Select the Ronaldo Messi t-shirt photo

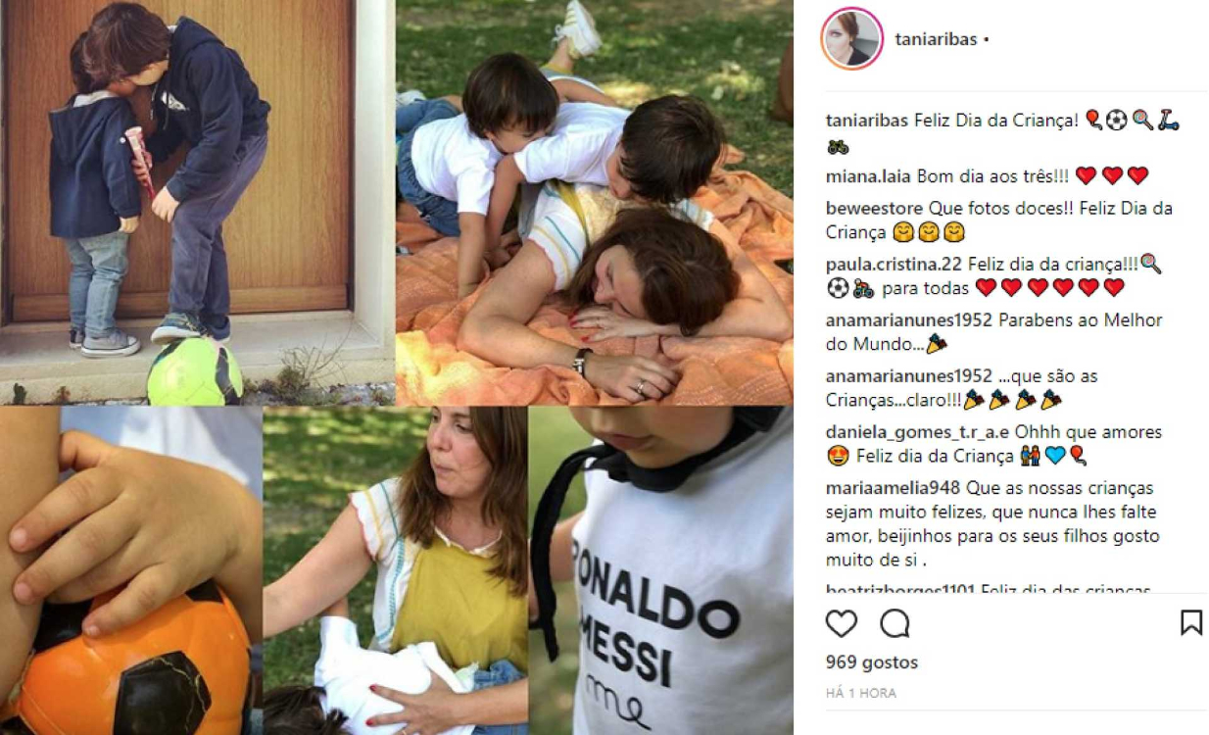pos(661,571)
